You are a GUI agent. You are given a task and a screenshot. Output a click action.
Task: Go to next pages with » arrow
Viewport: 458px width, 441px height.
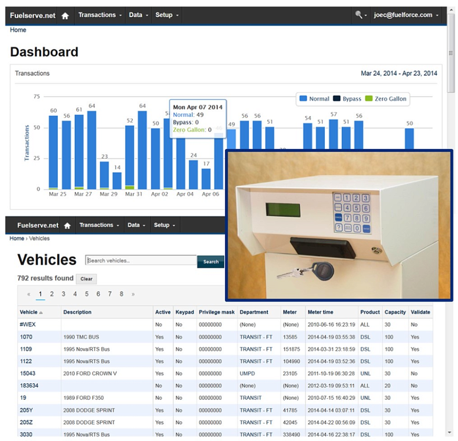133,294
